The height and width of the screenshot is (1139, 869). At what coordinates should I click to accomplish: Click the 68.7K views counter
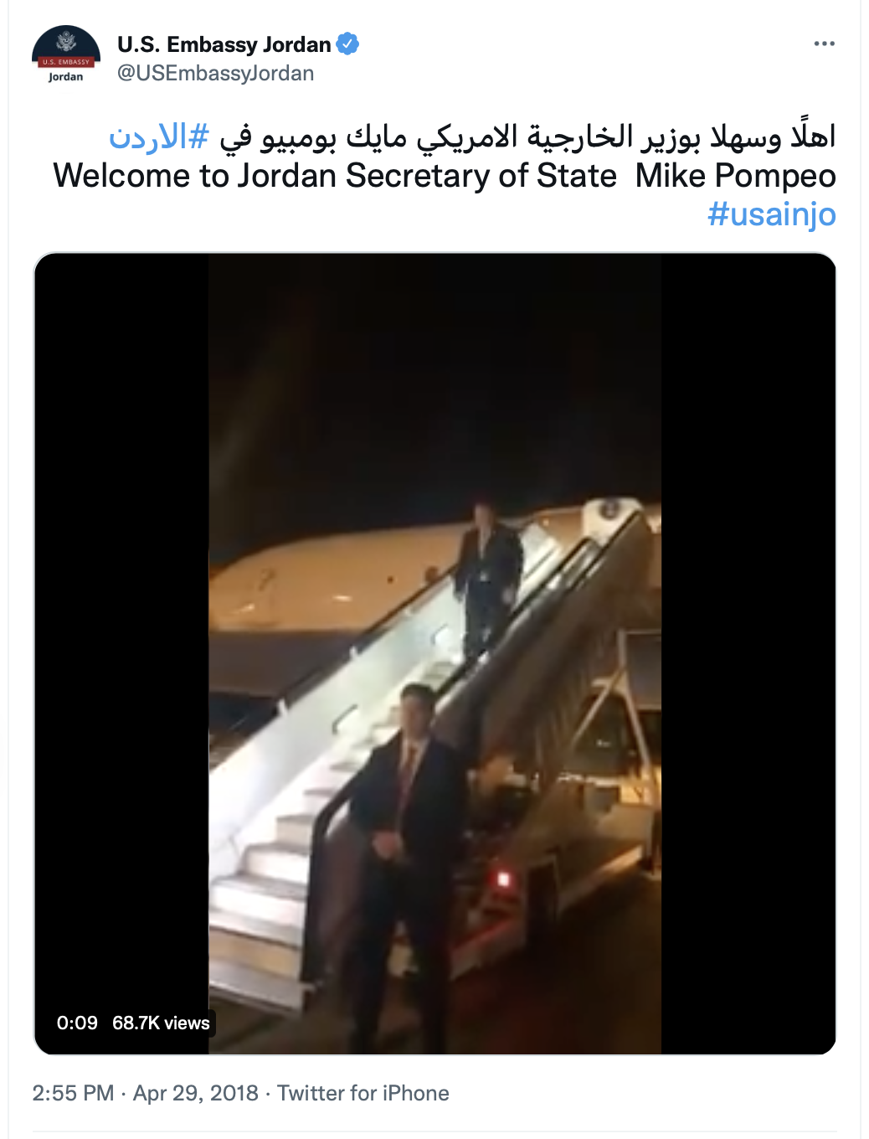[161, 1023]
